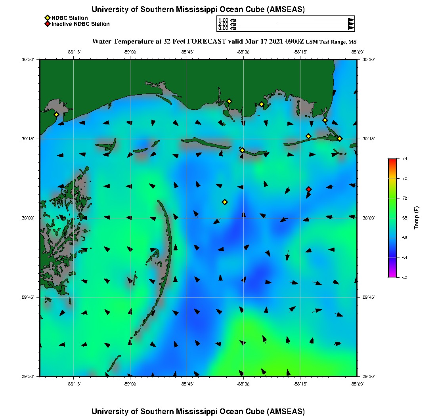Click the red Inactive NDBC Station legend diamond
The height and width of the screenshot is (416, 436).
(x=47, y=24)
